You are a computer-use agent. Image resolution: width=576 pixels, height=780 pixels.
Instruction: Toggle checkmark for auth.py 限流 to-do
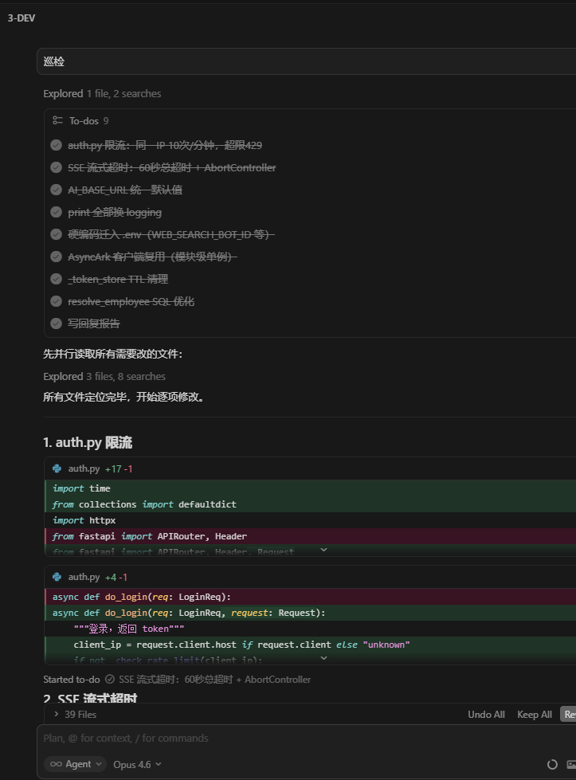pos(57,145)
